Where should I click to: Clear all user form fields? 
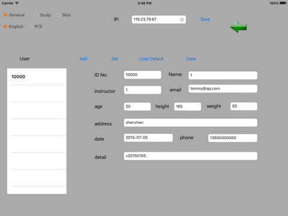(191, 59)
